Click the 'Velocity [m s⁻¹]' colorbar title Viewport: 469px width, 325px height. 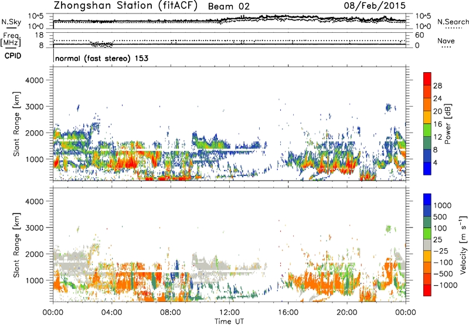click(x=463, y=245)
